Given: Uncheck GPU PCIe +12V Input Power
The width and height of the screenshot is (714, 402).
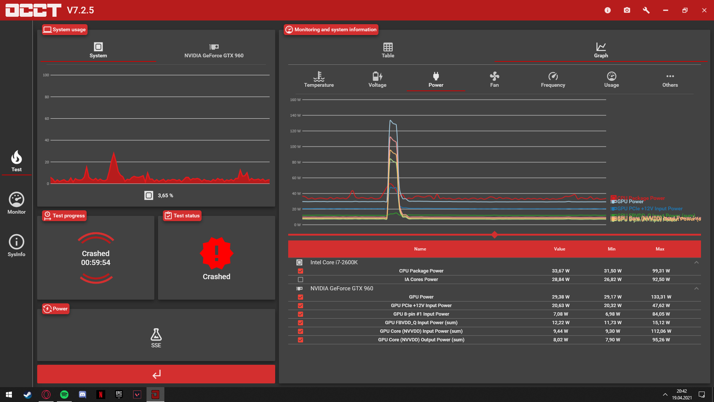Looking at the screenshot, I should (x=300, y=306).
